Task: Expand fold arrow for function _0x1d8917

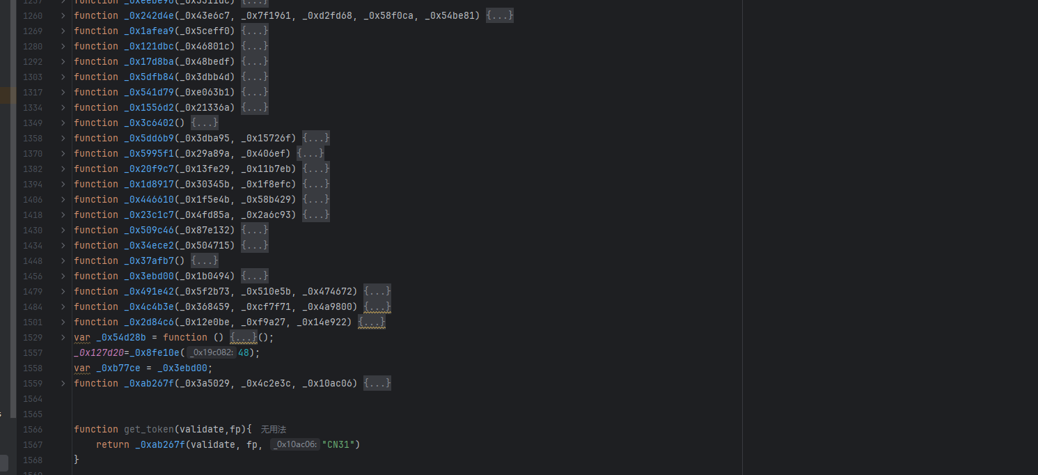Action: 63,184
